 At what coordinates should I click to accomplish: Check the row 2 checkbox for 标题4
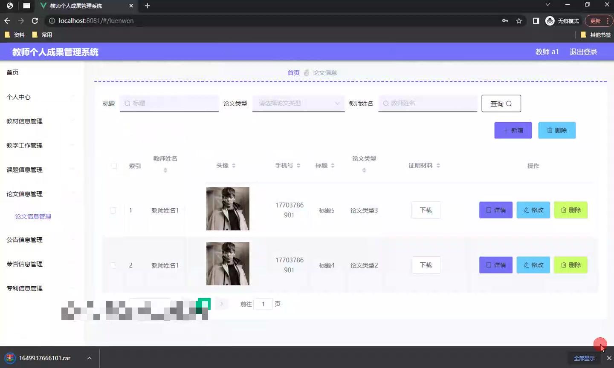[x=113, y=265]
